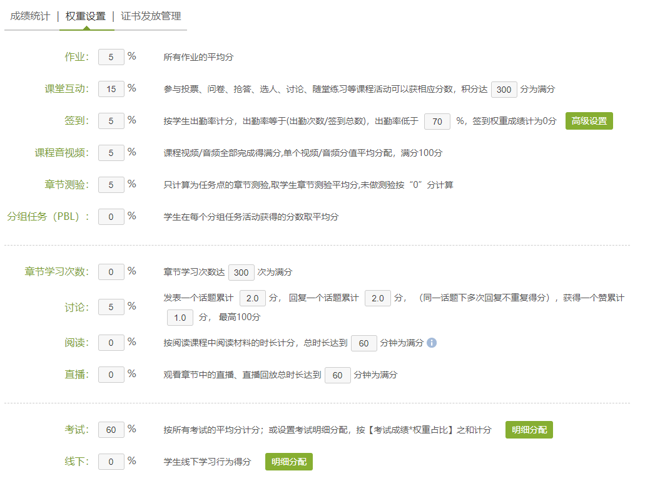Focus the 课堂互动 weight percentage field
This screenshot has width=655, height=483.
111,89
